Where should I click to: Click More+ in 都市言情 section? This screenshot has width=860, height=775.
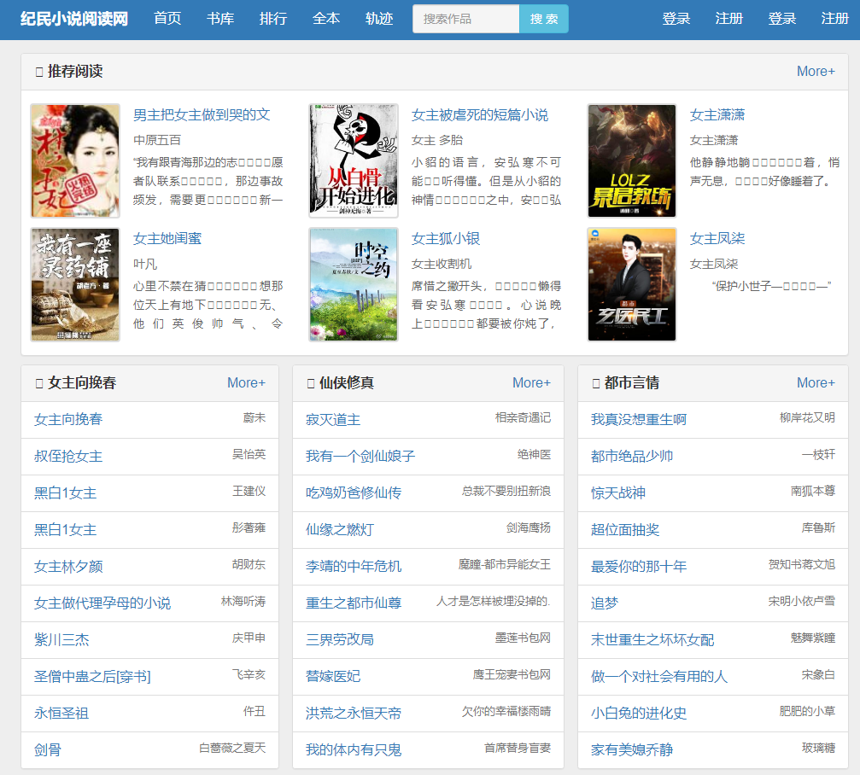coord(816,382)
